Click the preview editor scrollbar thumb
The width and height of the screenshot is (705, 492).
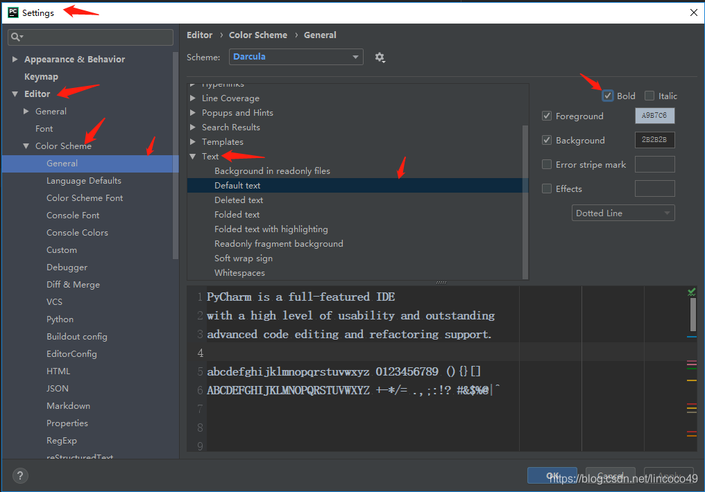(693, 315)
